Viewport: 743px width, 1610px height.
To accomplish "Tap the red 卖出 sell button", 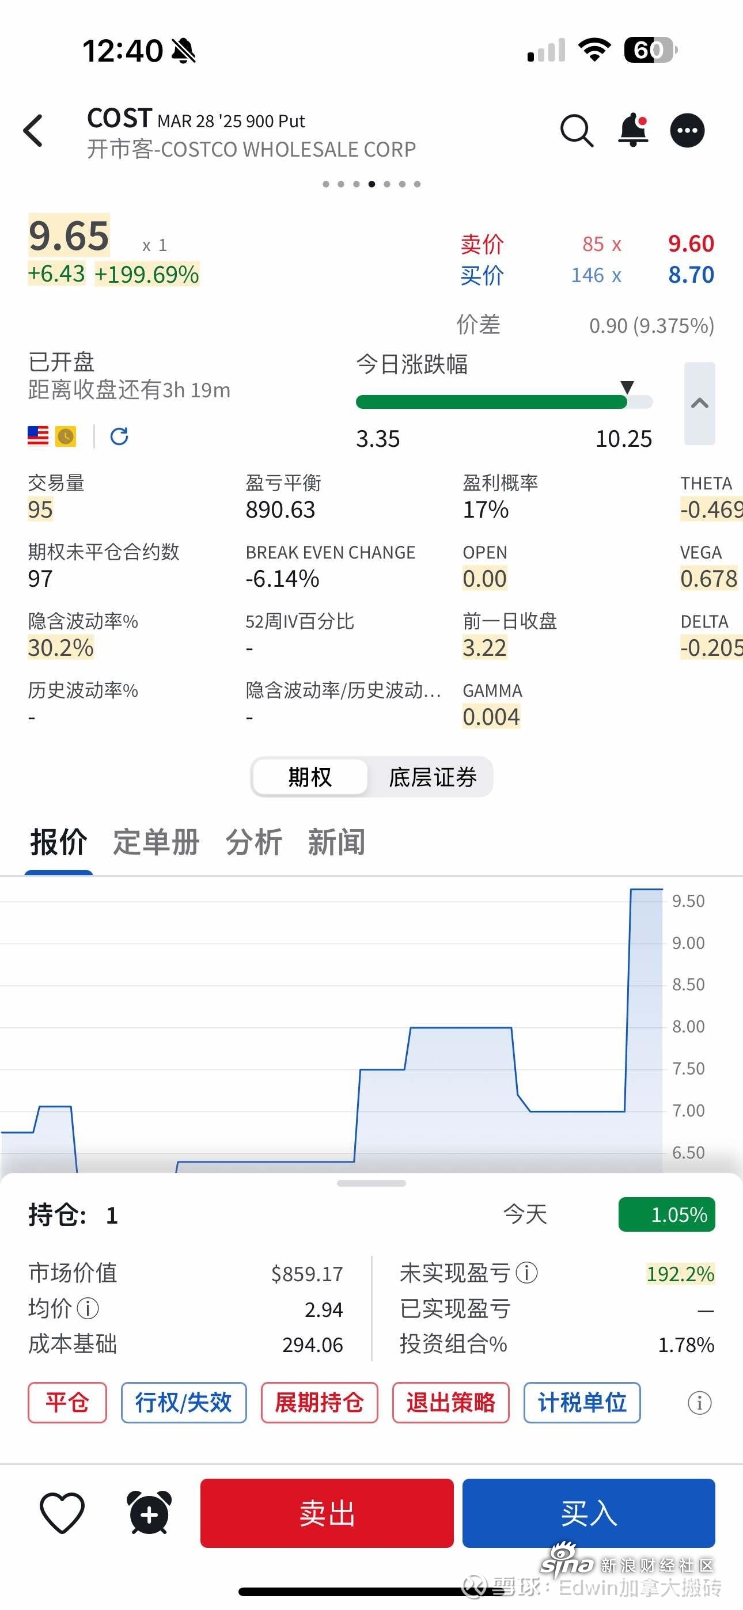I will click(327, 1513).
